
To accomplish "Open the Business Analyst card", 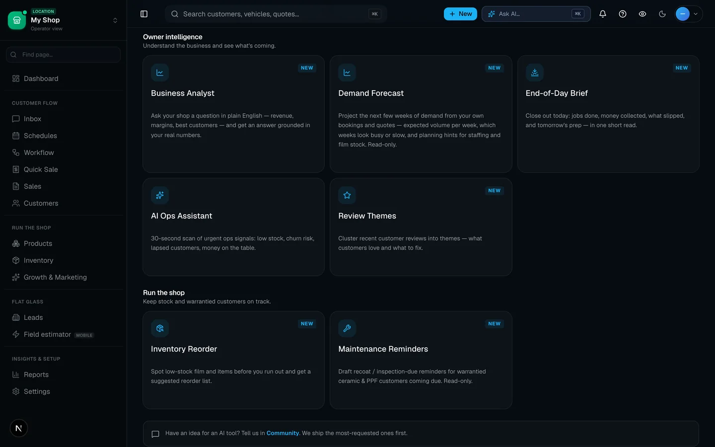I will pos(233,114).
